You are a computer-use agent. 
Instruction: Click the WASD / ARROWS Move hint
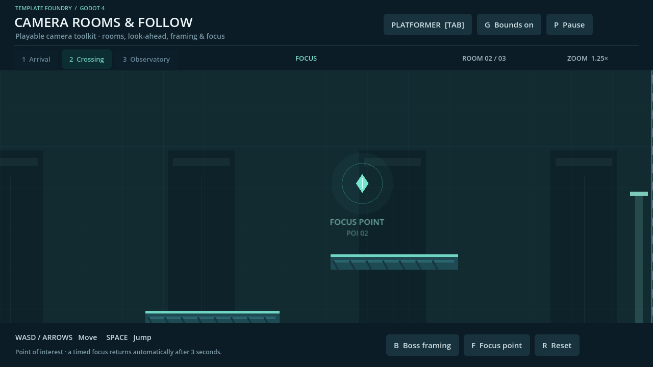point(56,337)
